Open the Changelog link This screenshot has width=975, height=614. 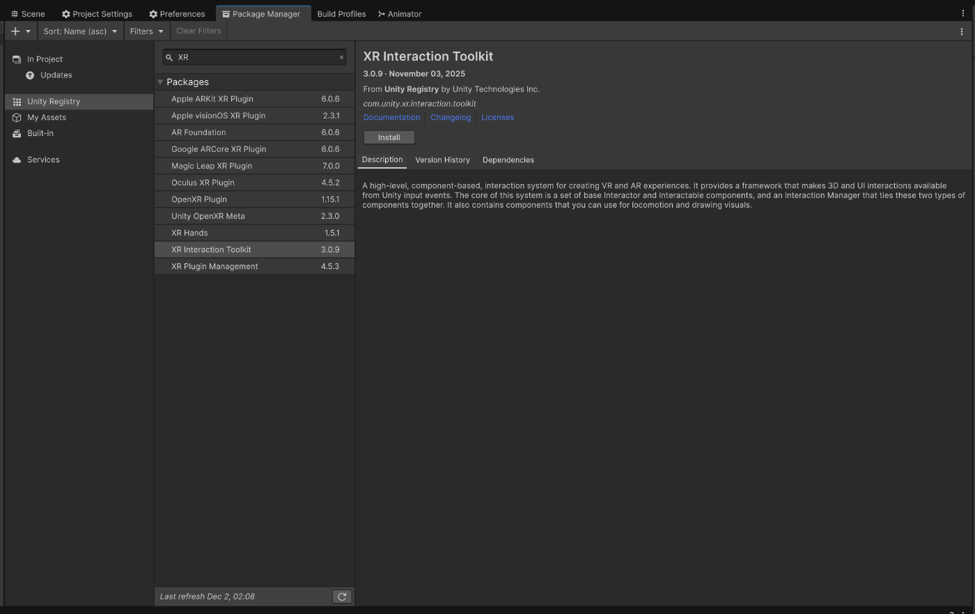451,118
